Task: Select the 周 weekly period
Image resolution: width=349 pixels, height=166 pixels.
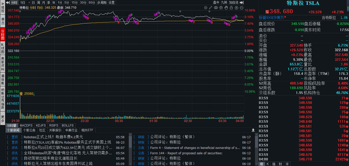Action: [39, 3]
